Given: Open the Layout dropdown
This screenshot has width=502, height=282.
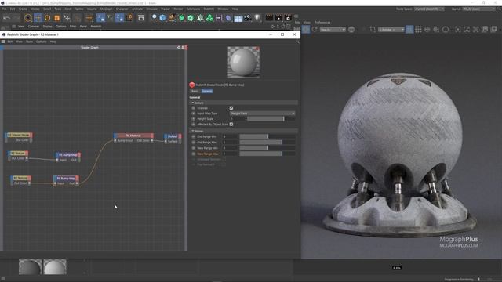Looking at the screenshot, I should coord(479,9).
